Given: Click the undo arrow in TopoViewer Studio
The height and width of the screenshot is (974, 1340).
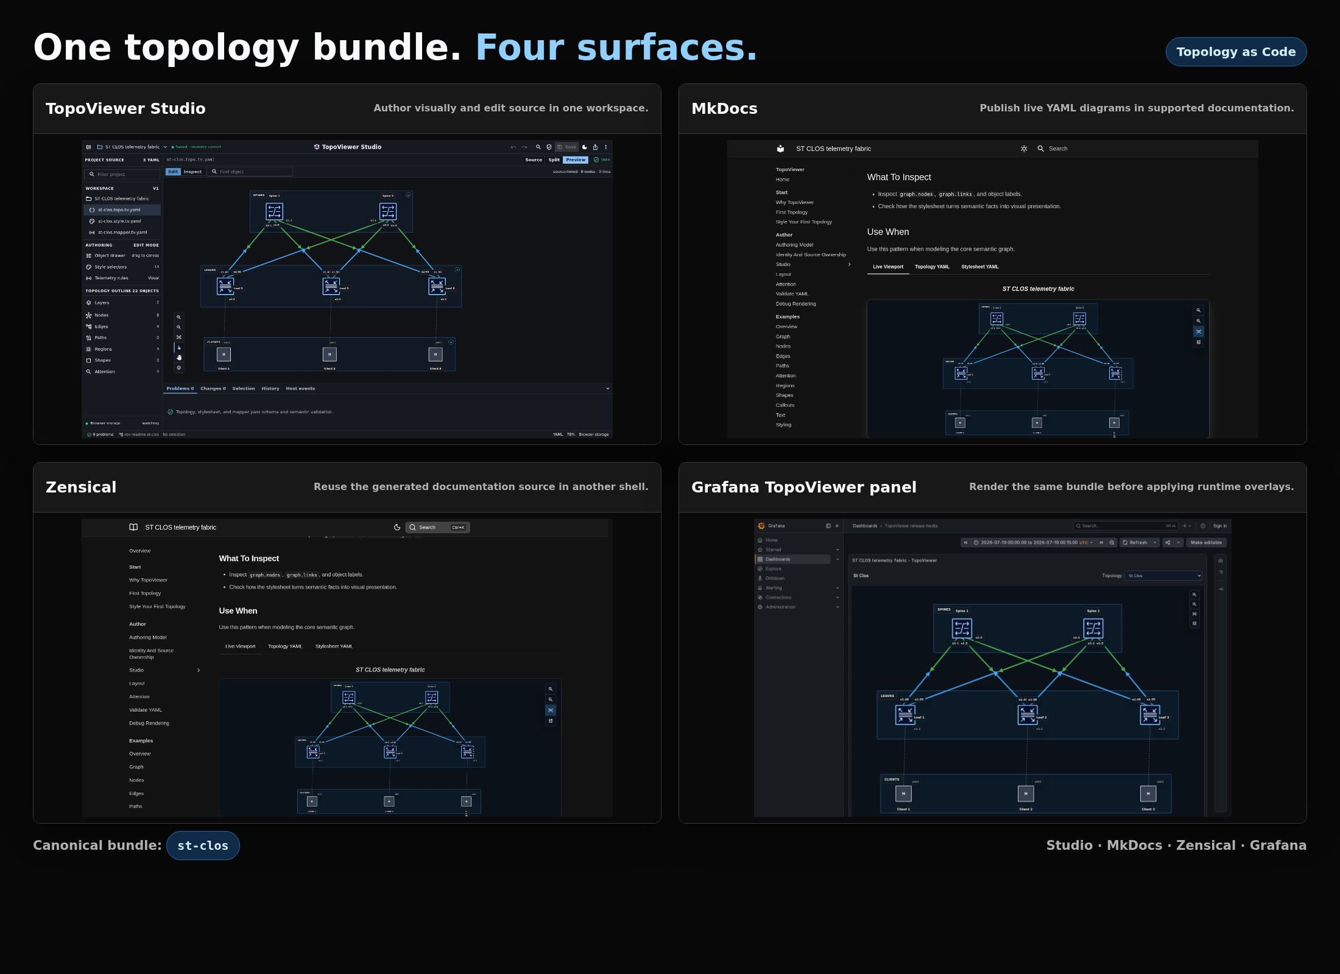Looking at the screenshot, I should coord(513,147).
